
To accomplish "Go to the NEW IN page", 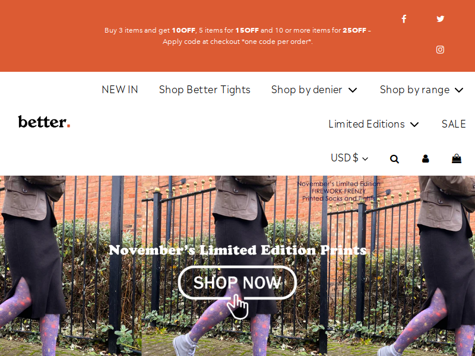I will [x=120, y=90].
